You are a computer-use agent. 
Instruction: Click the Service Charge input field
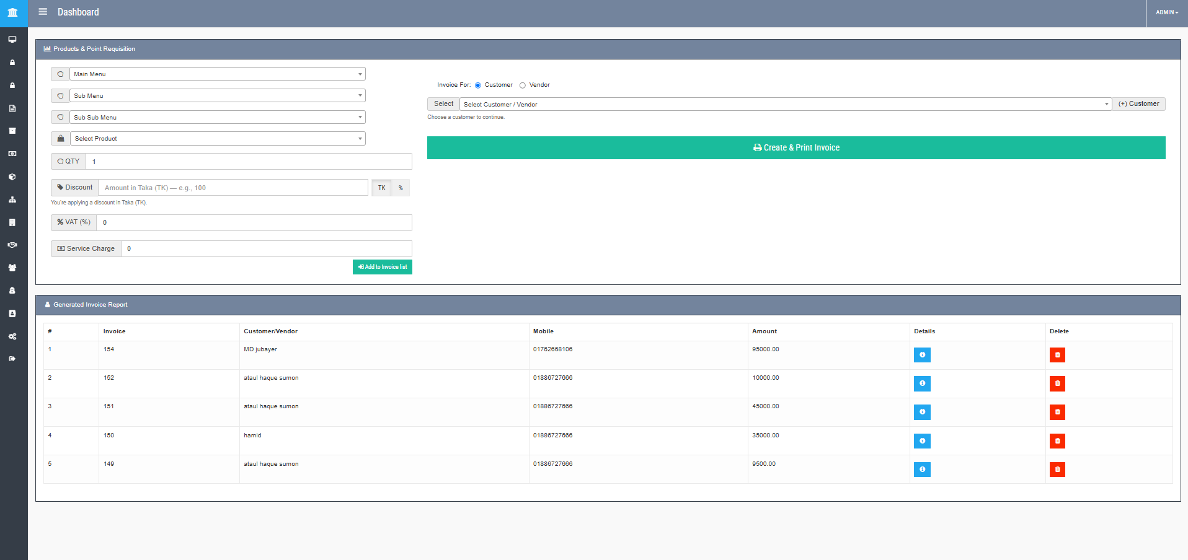tap(266, 248)
